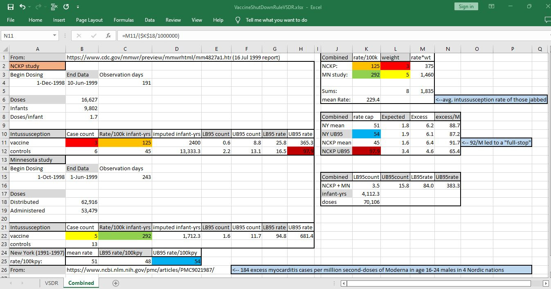This screenshot has height=289, width=551.
Task: Click the circular repeat icon in Quick Access Toolbar
Action: 66,7
